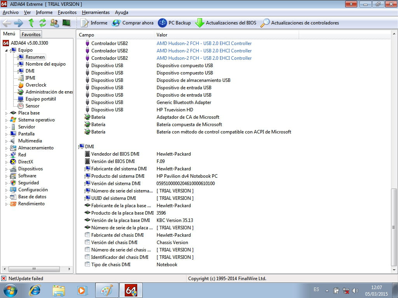Viewport: 398px width, 298px height.
Task: Open the Ver menu
Action: [x=27, y=12]
